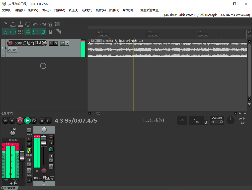Click the Redo arrow icon

pos(42,24)
